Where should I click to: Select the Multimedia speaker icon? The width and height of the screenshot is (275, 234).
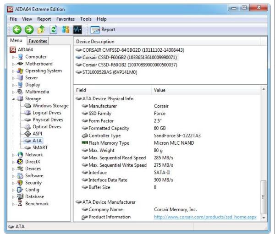20,92
